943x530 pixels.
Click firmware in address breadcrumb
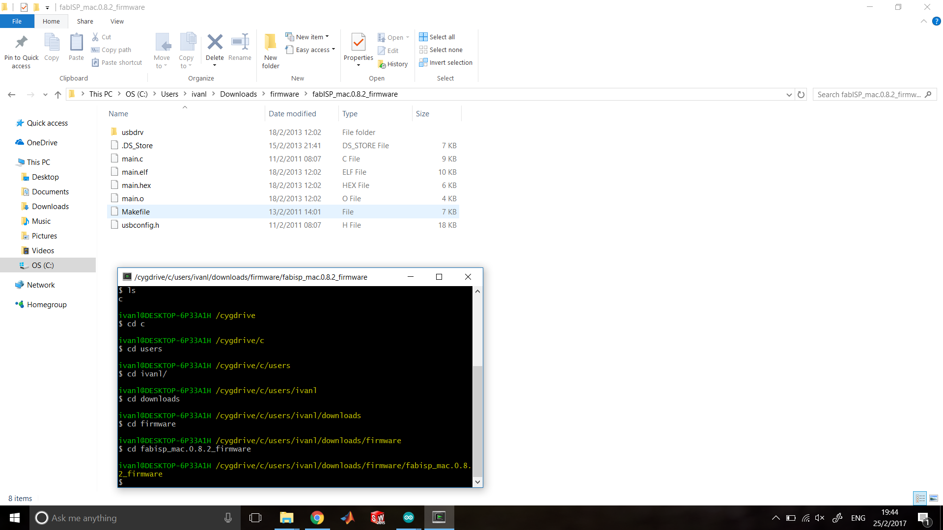coord(284,94)
